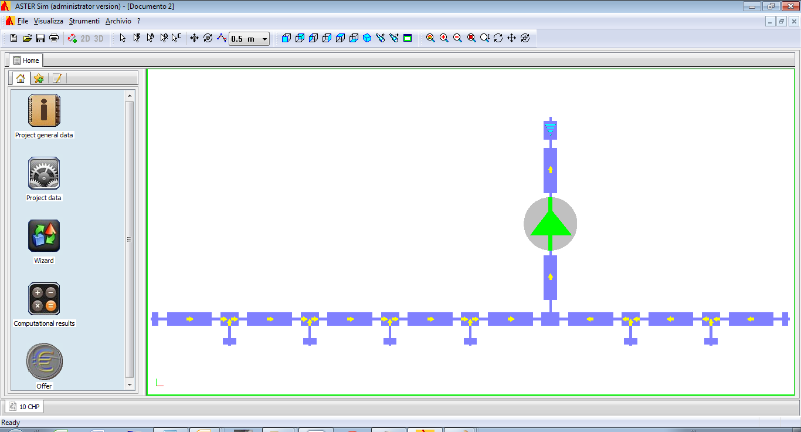
Task: Open the Strumenti menu
Action: pos(84,21)
